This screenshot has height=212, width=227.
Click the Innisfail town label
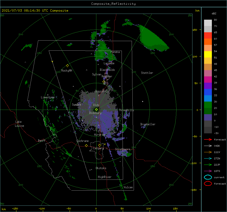tap(102, 91)
